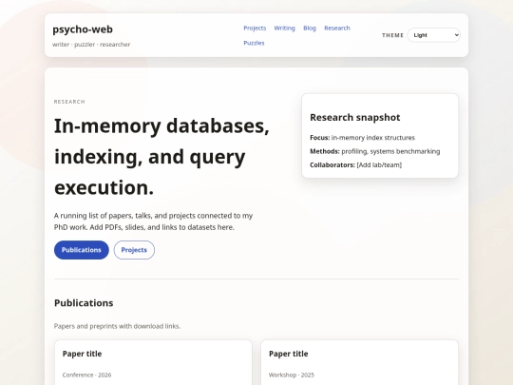Image resolution: width=513 pixels, height=385 pixels.
Task: Click the 'Workshop · 2025' text
Action: coord(292,375)
